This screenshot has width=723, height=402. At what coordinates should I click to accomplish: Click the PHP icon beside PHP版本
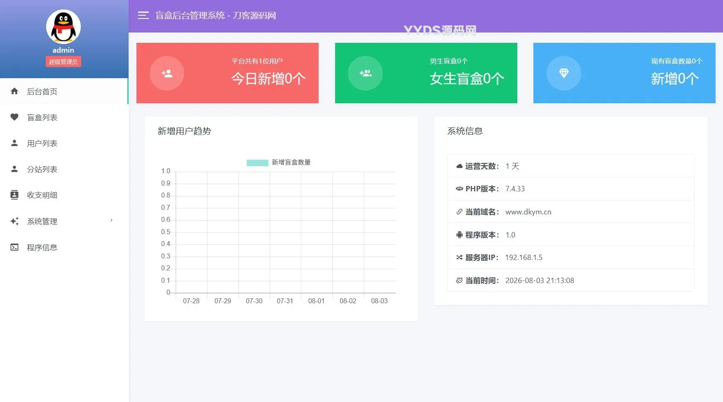coord(459,189)
